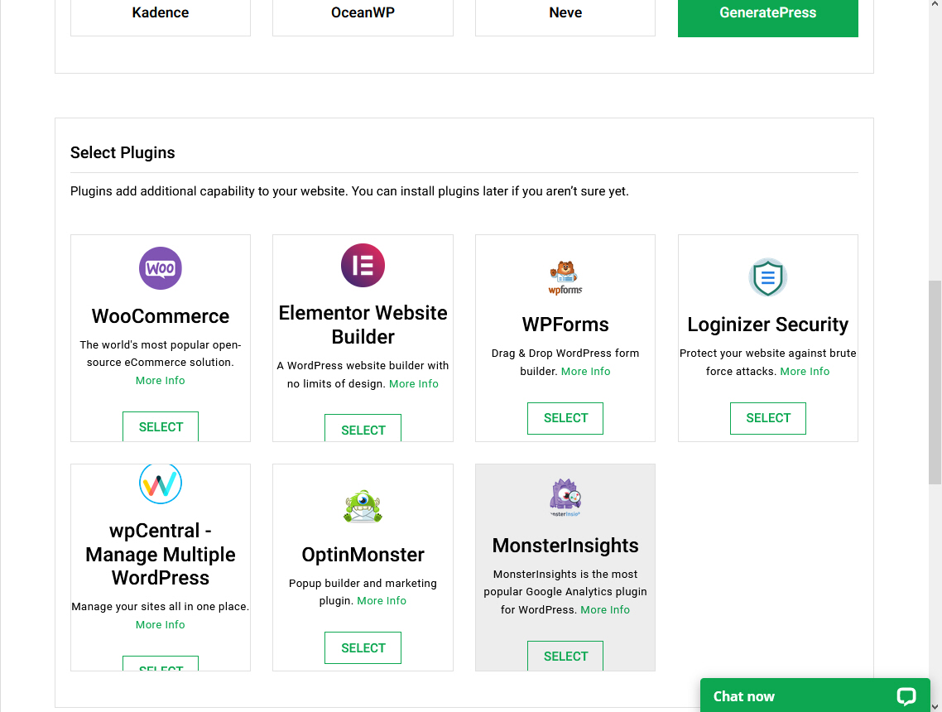Click the MonsterInsights title text
Screen dimensions: 942x712
[565, 546]
